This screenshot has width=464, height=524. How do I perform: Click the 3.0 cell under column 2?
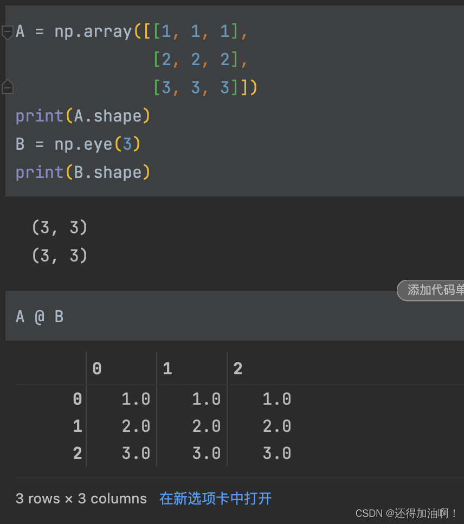point(276,453)
